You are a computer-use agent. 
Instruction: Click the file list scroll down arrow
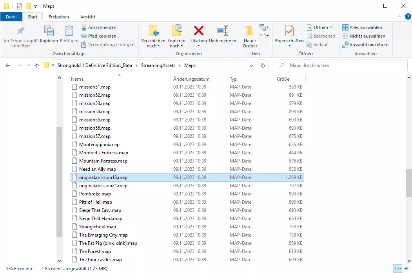point(409,261)
